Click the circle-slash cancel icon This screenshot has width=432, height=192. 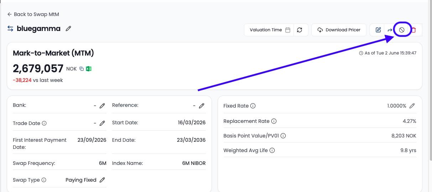(x=401, y=30)
